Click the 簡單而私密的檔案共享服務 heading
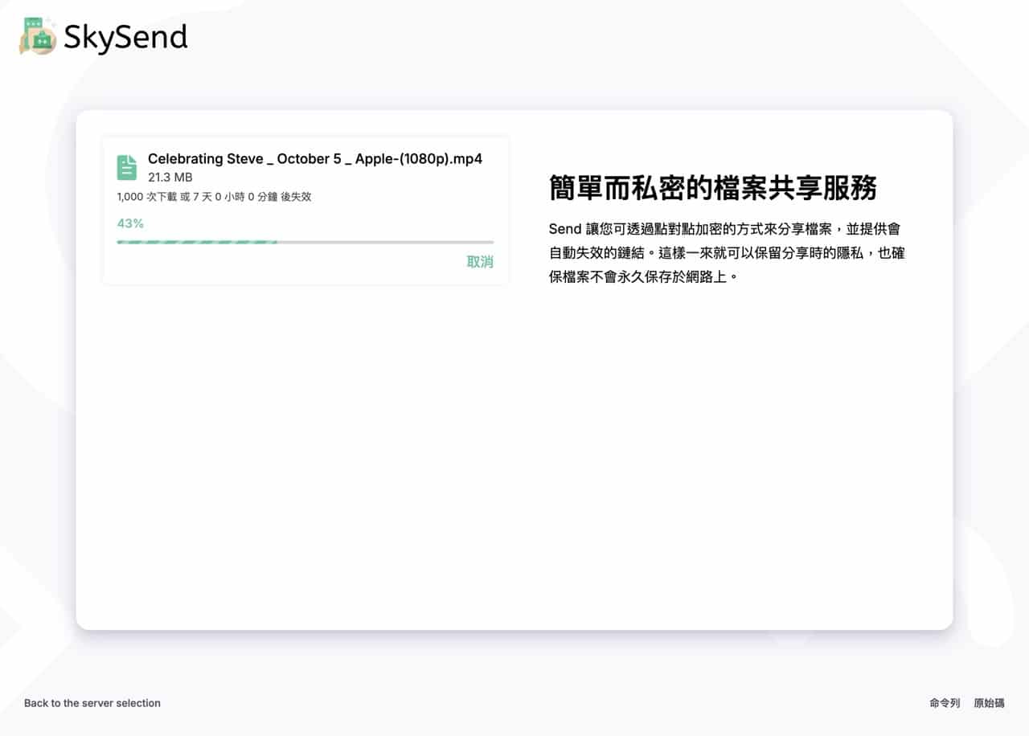The image size is (1029, 736). point(712,187)
